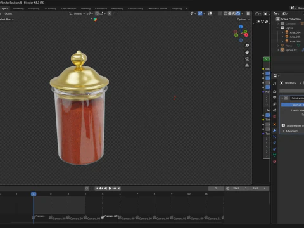This screenshot has height=228, width=304.
Task: Click the Add Modifier plus button
Action: tap(291, 91)
